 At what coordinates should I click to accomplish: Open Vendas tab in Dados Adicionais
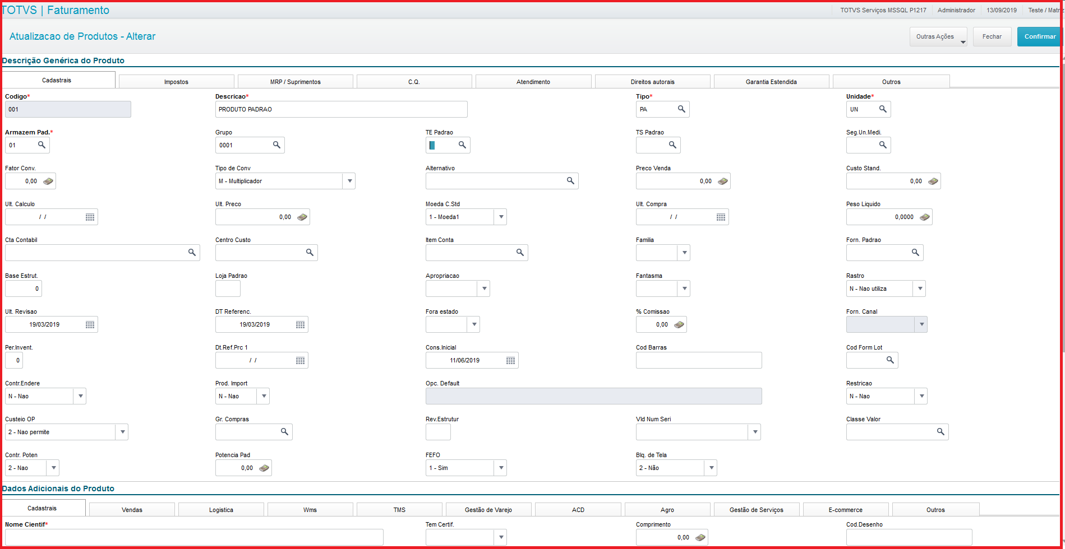[x=132, y=510]
